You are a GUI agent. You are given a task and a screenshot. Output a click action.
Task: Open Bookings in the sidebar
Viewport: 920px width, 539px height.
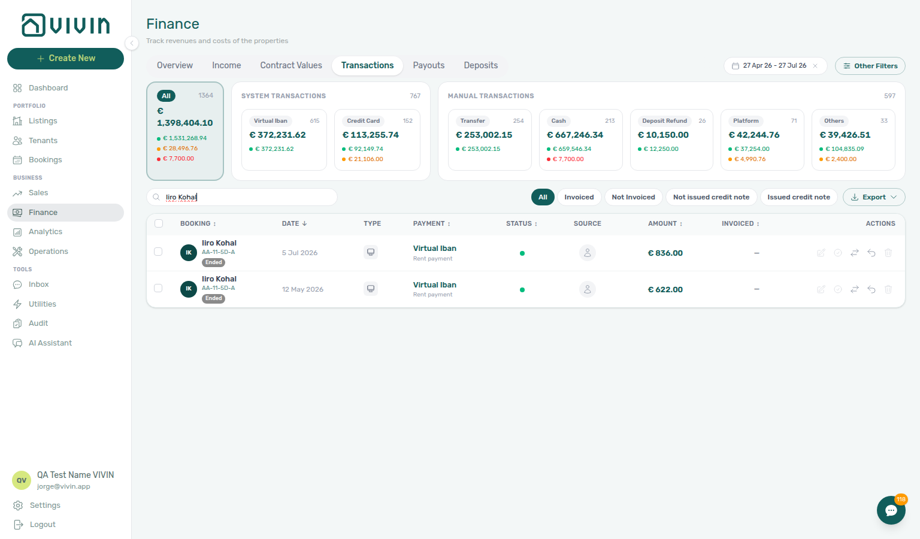[65, 160]
